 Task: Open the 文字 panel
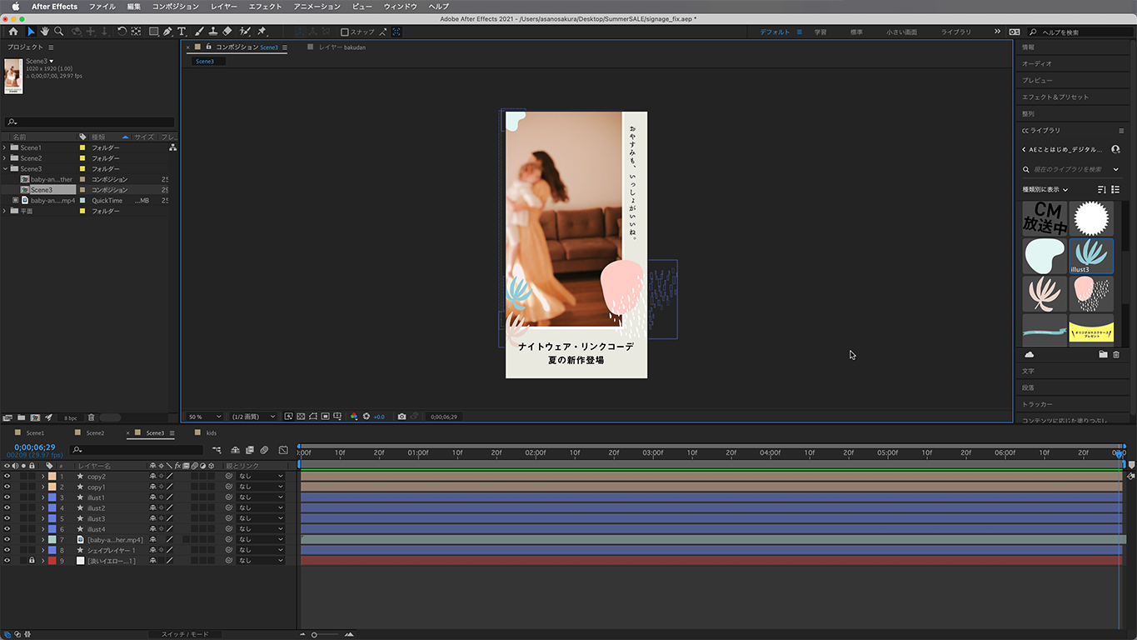point(1028,371)
